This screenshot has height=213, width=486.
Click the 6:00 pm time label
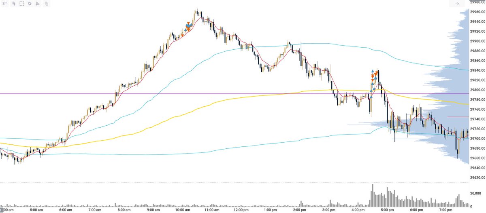416,210
